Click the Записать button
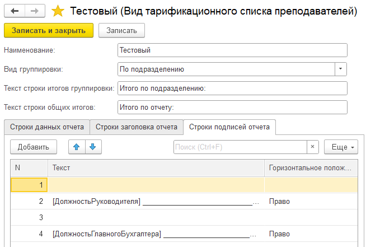Viewport: 366px width, 247px height. click(121, 30)
